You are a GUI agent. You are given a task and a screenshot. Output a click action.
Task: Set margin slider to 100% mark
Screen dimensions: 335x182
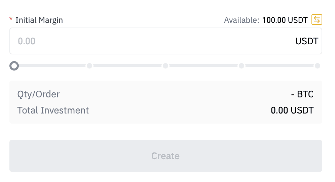click(x=317, y=66)
